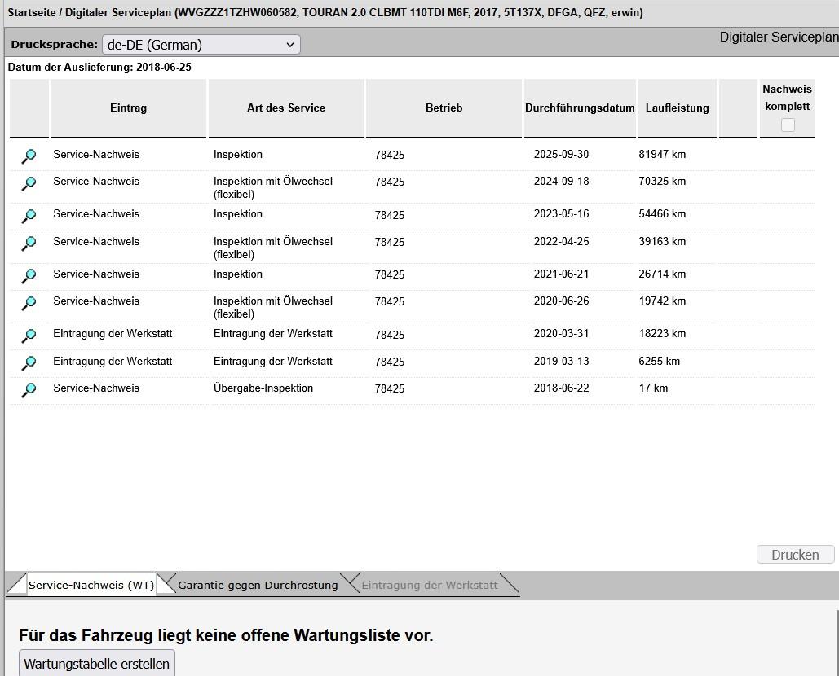Image resolution: width=839 pixels, height=676 pixels.
Task: Select mileage cell 39163 km
Action: pos(662,242)
